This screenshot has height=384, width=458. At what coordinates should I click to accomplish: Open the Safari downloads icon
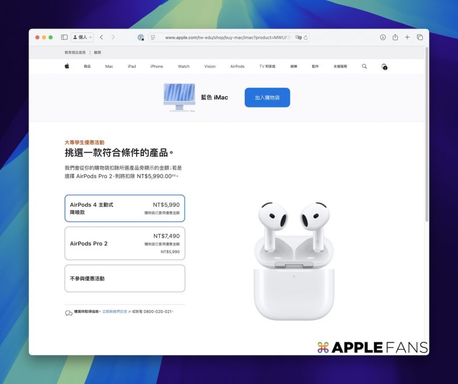[x=382, y=37]
